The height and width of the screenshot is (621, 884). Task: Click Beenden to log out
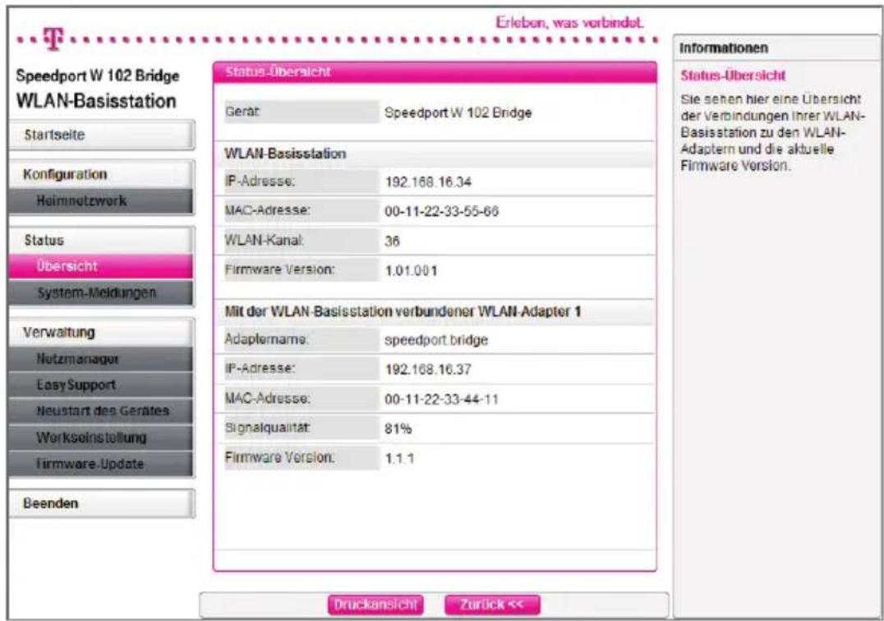[x=102, y=504]
